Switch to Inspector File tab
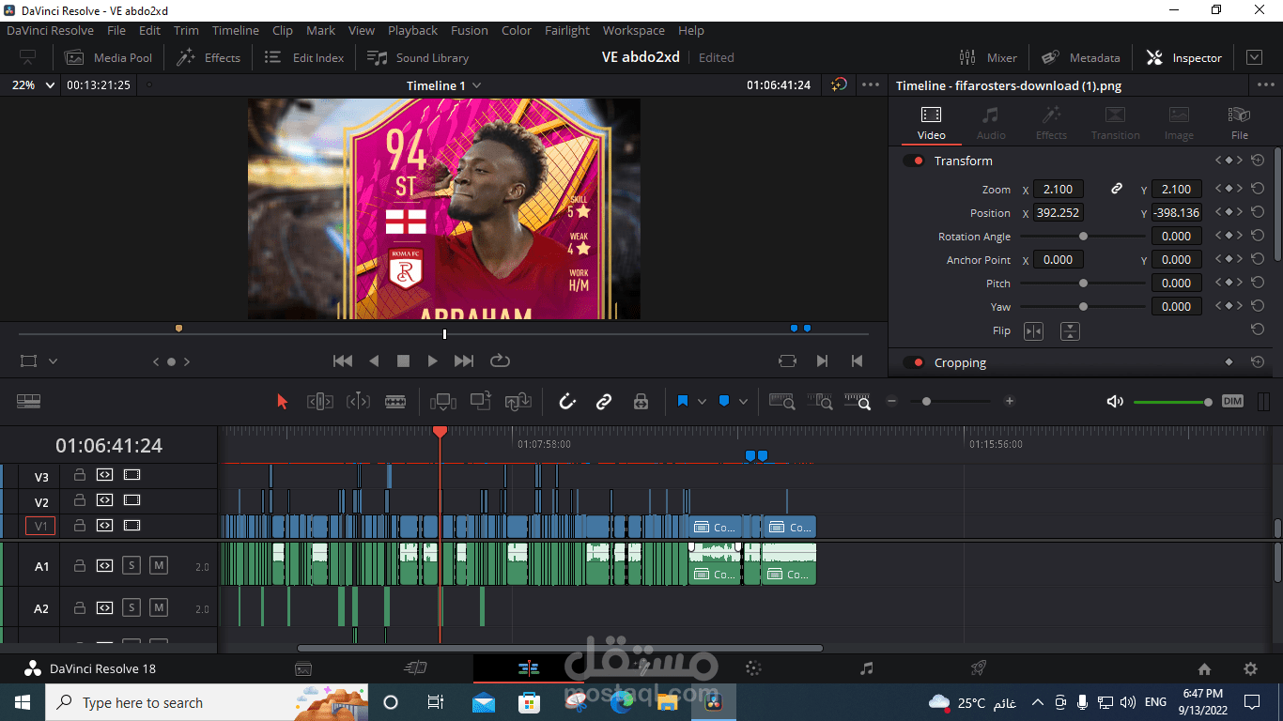Image resolution: width=1283 pixels, height=721 pixels. [1239, 122]
